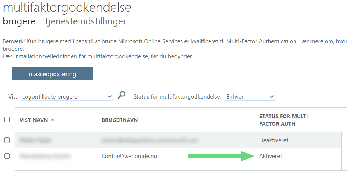This screenshot has width=347, height=175.
Task: Select the Aktiveret status cell
Action: (x=271, y=156)
